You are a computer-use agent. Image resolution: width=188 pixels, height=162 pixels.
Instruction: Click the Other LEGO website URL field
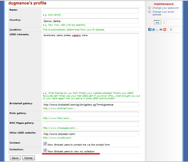coord(91,134)
